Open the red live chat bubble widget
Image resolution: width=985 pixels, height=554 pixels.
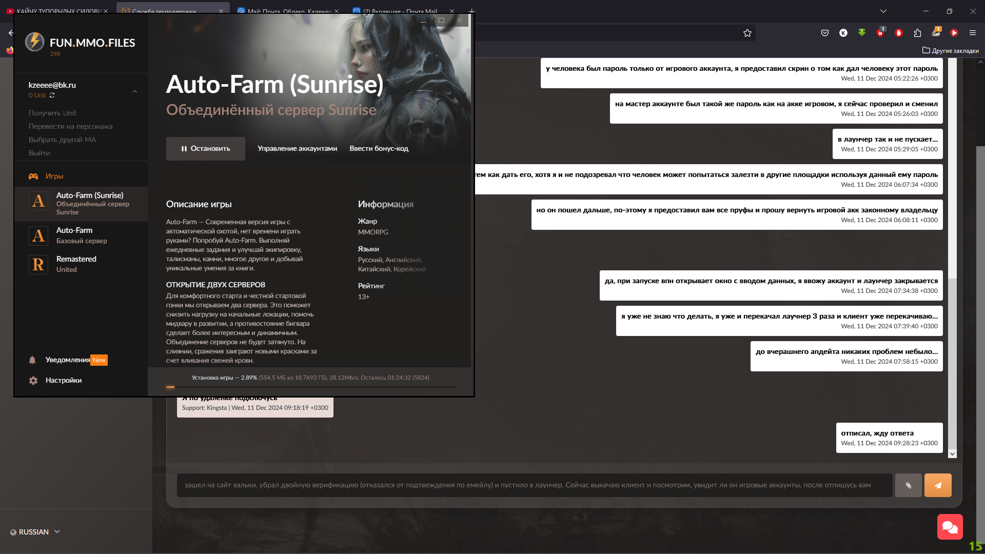click(950, 527)
